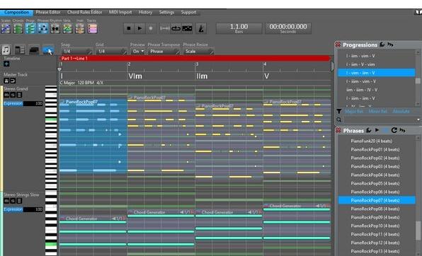
Task: Click the VIm chord on Master Track
Action: click(x=135, y=76)
